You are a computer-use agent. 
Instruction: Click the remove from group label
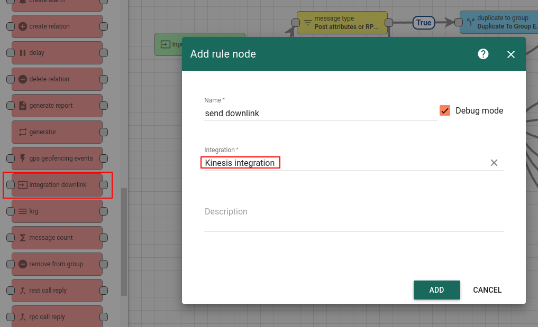click(56, 264)
